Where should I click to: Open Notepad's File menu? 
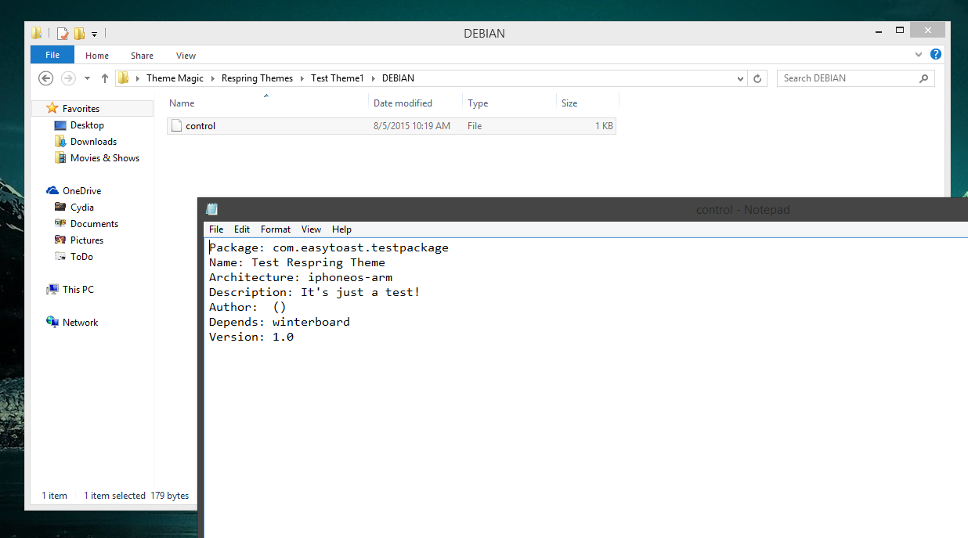(x=216, y=229)
